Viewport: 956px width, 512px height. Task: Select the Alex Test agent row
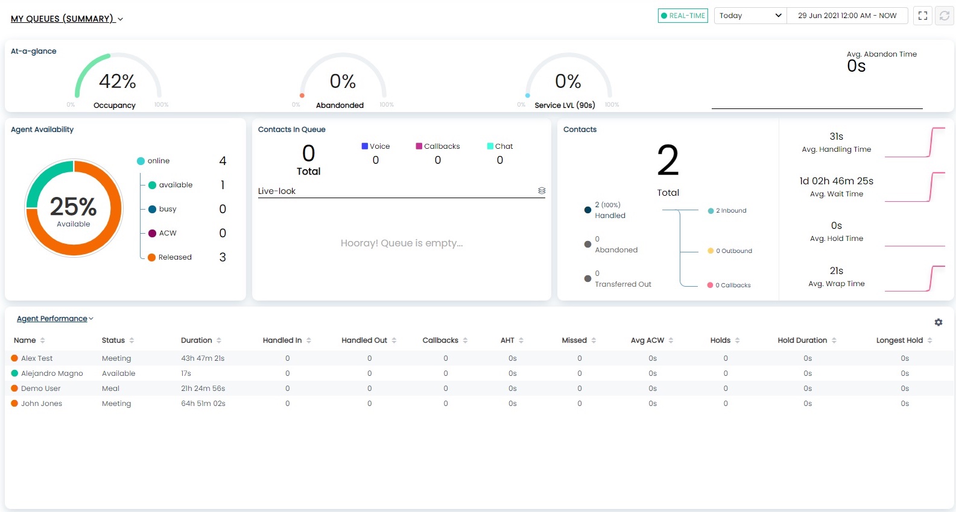click(480, 358)
